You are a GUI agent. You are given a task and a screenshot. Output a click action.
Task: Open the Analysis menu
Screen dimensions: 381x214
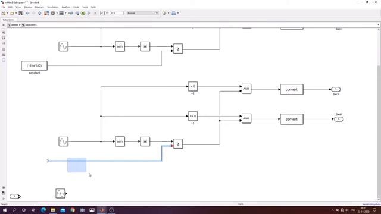(x=66, y=7)
